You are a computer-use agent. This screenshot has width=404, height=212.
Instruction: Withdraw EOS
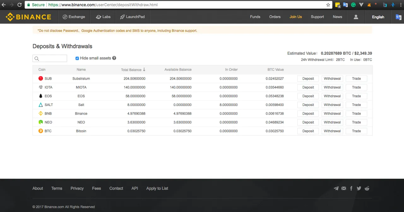(332, 96)
